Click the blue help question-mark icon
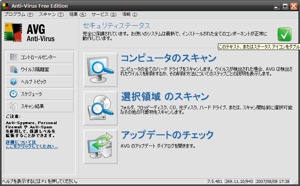This screenshot has height=186, width=300. [x=13, y=81]
